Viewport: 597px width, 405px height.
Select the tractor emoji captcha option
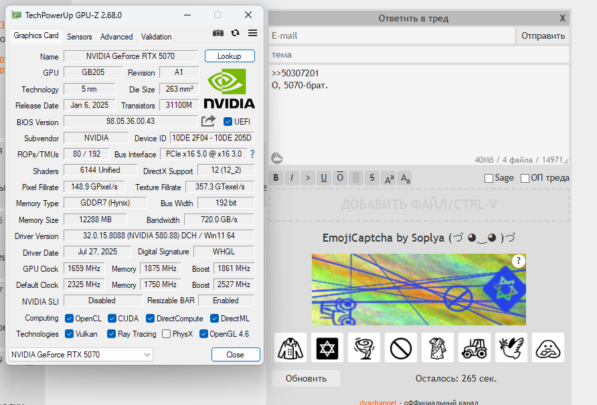pos(475,347)
